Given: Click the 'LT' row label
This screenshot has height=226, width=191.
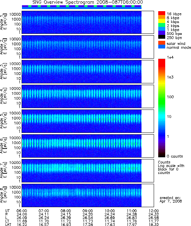Looking at the screenshot, I should 7,221.
